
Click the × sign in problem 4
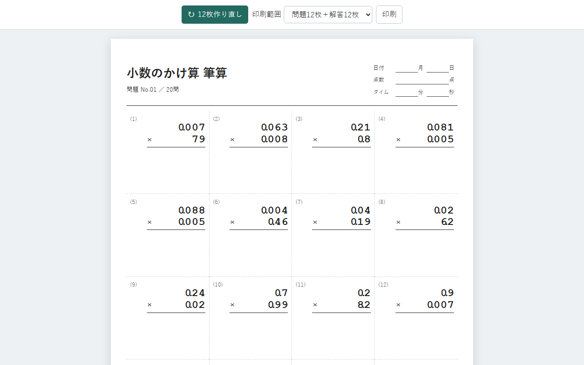pyautogui.click(x=398, y=140)
